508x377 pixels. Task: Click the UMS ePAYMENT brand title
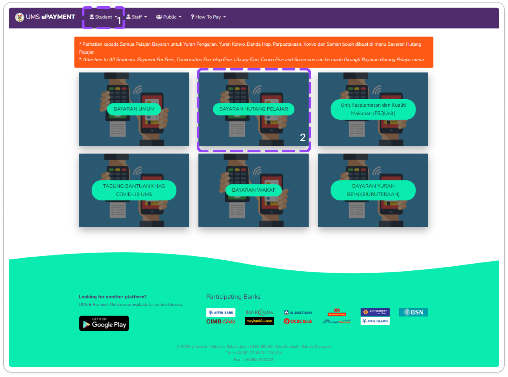click(x=50, y=17)
